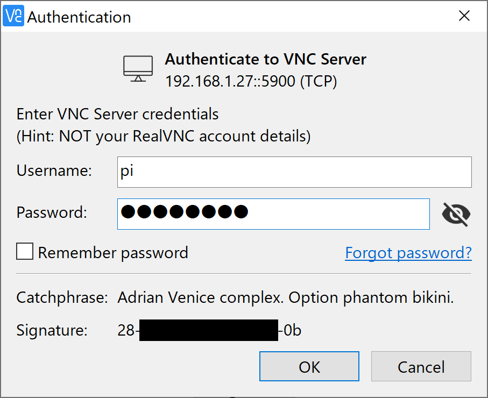Close the Authentication dialog window
488x398 pixels.
click(x=464, y=16)
